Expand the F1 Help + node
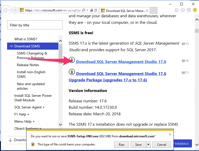This screenshot has height=151, width=199. click(22, 114)
